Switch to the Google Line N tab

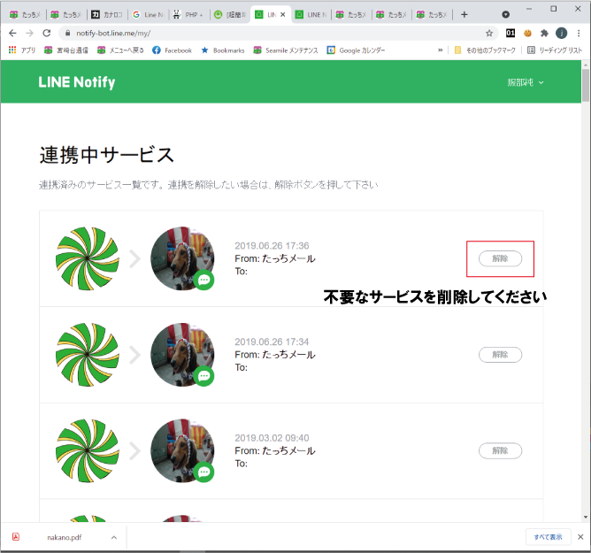coord(148,15)
